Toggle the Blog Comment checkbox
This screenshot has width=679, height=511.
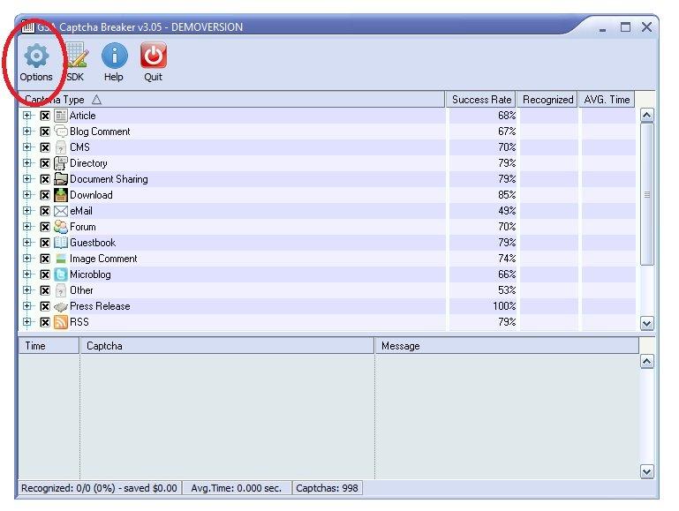coord(45,132)
